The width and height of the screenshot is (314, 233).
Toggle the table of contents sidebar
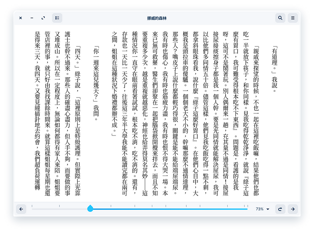coord(57,18)
